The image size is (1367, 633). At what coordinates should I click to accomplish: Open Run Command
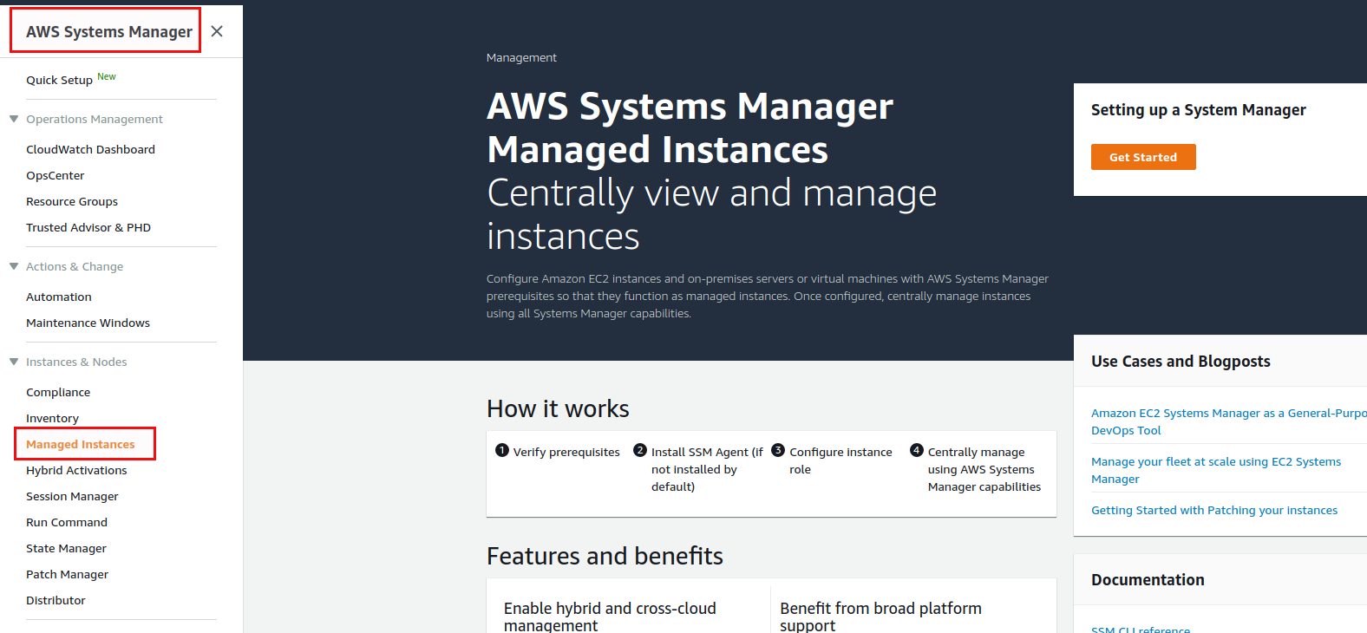(67, 522)
